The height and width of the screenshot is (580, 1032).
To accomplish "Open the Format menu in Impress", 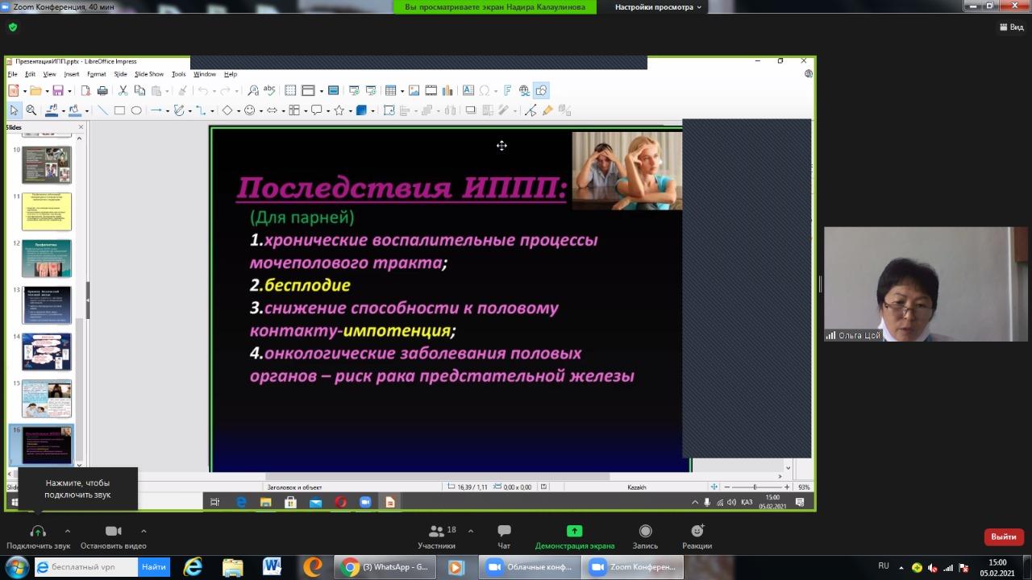I will 96,74.
